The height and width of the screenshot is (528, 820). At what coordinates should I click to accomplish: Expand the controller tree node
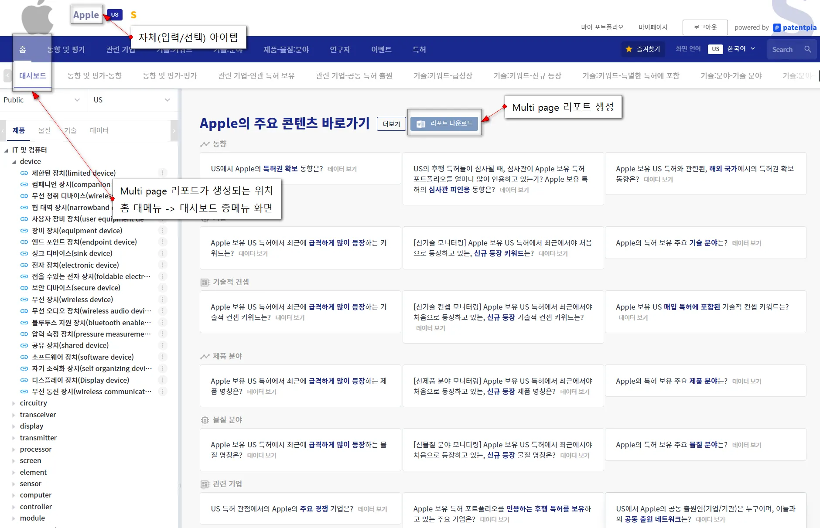click(14, 507)
